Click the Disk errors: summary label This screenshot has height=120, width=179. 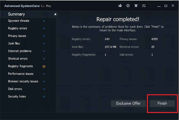126,55
